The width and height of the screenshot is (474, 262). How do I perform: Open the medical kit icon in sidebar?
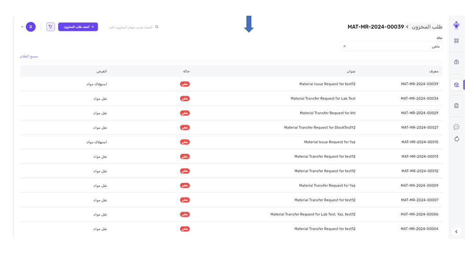coord(456,62)
